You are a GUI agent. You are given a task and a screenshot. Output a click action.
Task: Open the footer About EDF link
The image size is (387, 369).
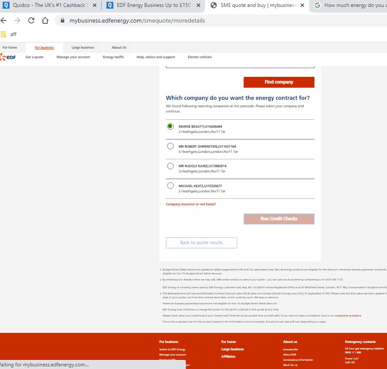(x=290, y=354)
